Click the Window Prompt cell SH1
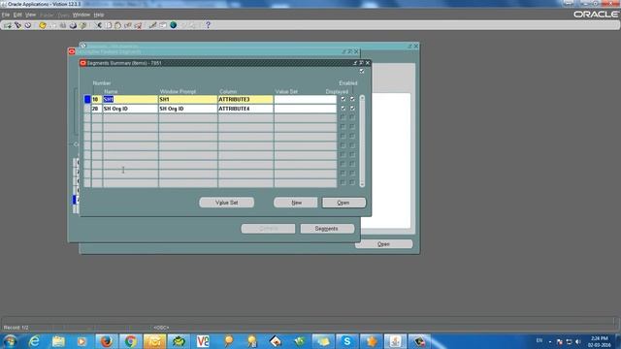 coord(187,99)
